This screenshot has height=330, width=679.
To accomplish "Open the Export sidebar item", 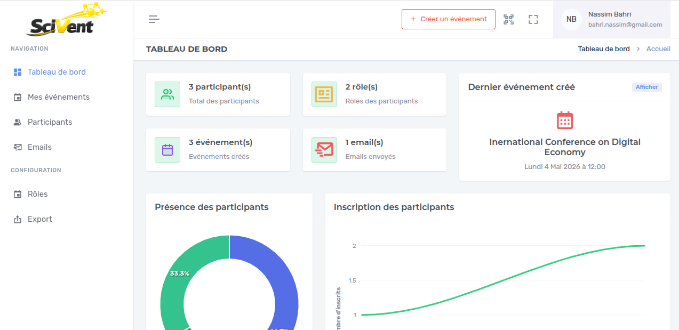I will point(39,219).
